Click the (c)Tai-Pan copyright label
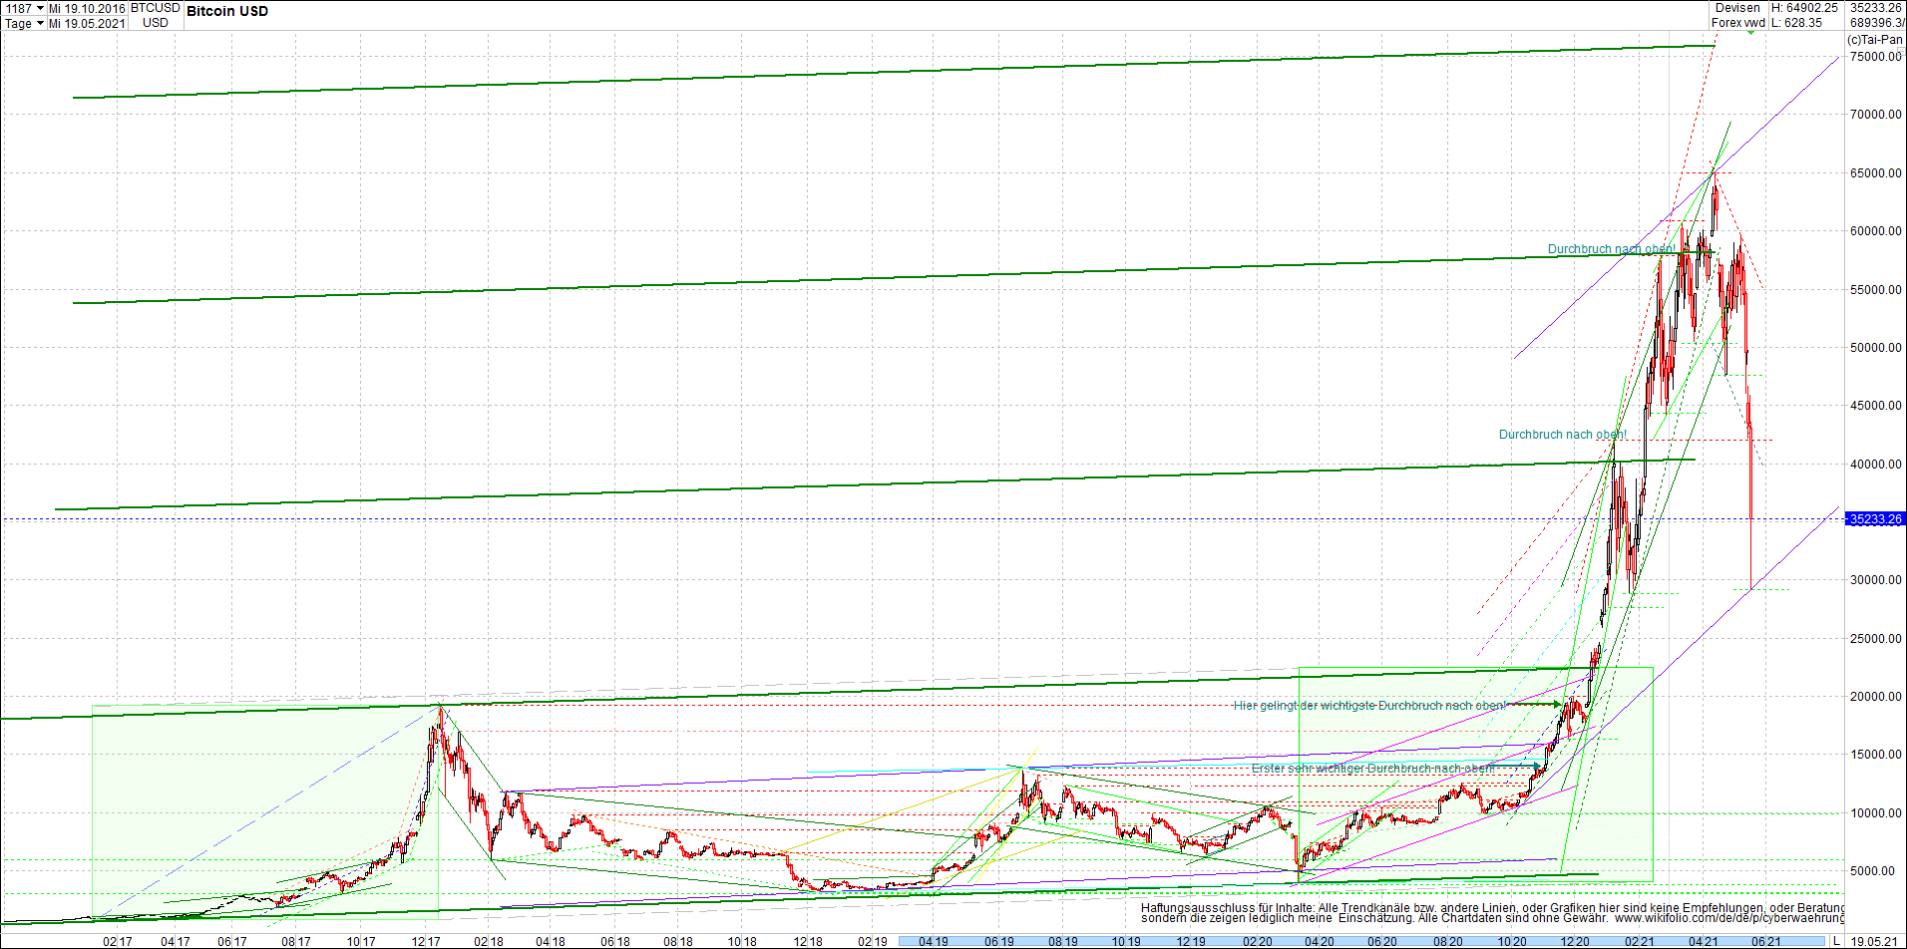1907x949 pixels. pyautogui.click(x=1875, y=40)
